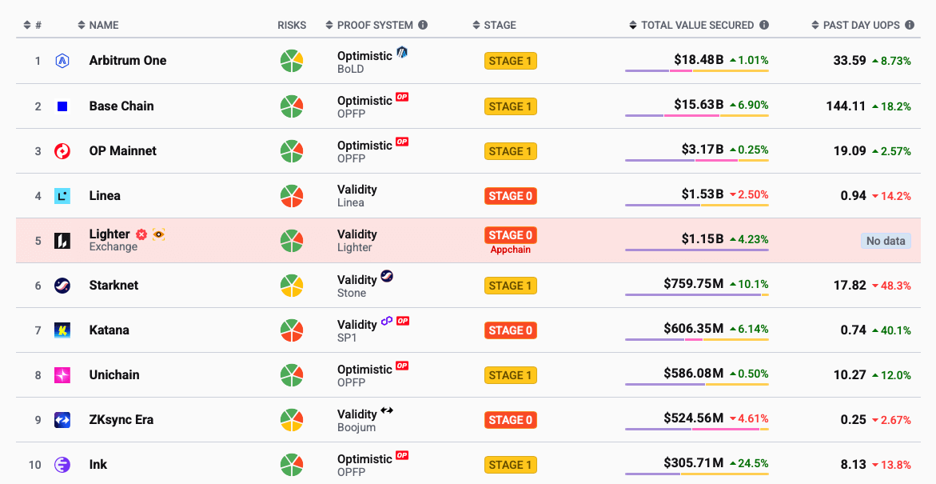
Task: Open the Unichain pink star icon
Action: [62, 375]
